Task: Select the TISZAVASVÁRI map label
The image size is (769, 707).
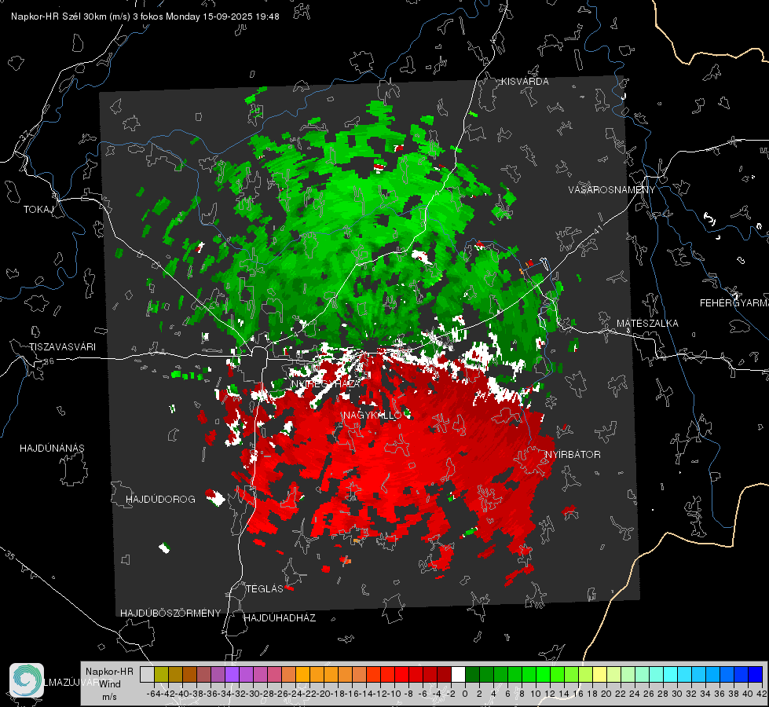Action: click(x=62, y=347)
